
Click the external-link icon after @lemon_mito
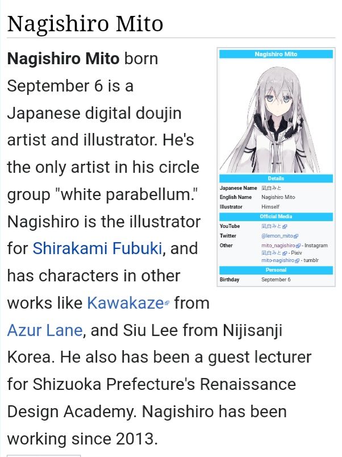(x=296, y=236)
